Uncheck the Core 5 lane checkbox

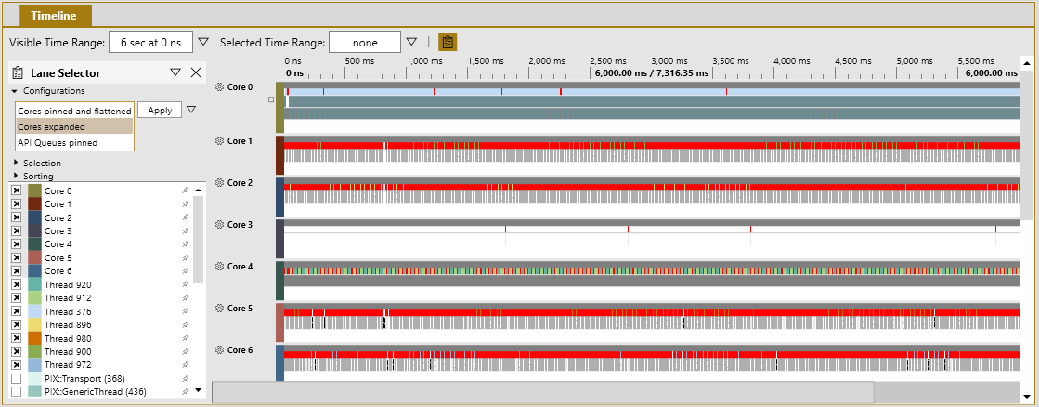point(17,257)
